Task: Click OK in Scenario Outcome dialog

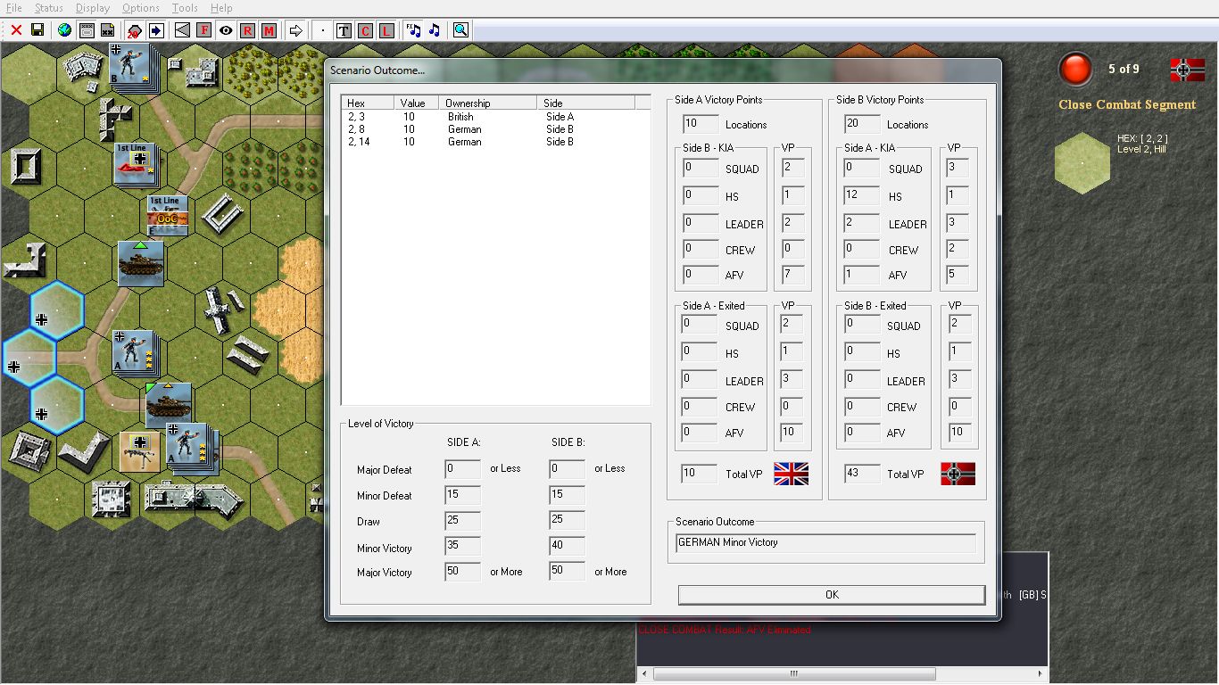Action: pyautogui.click(x=832, y=595)
